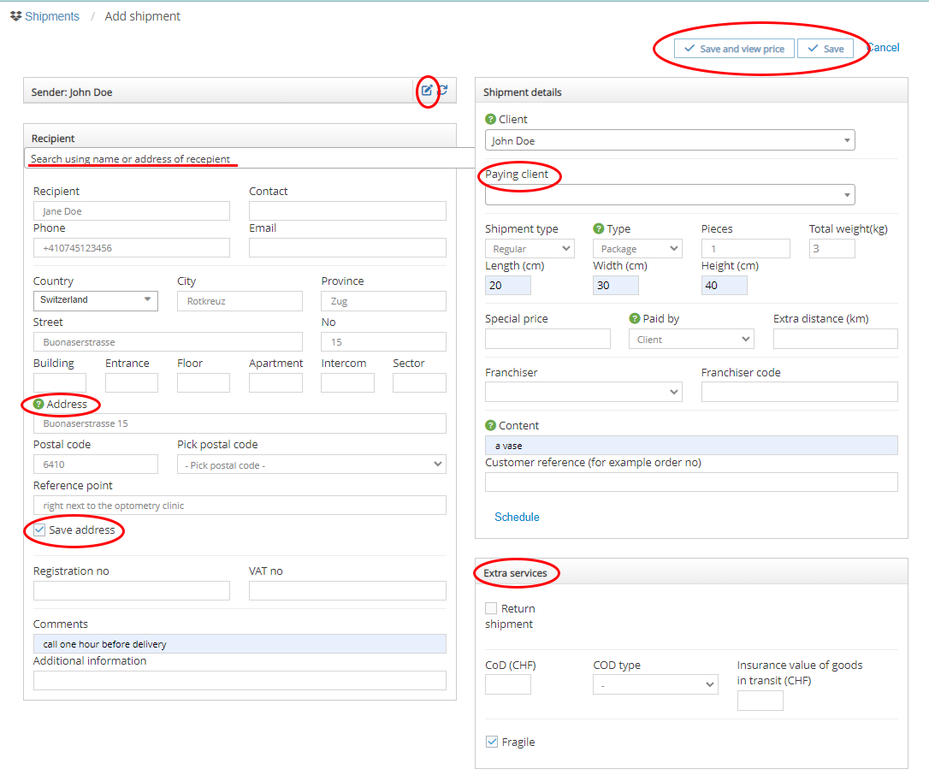
Task: Open the Client dropdown showing John Doe
Action: click(670, 140)
